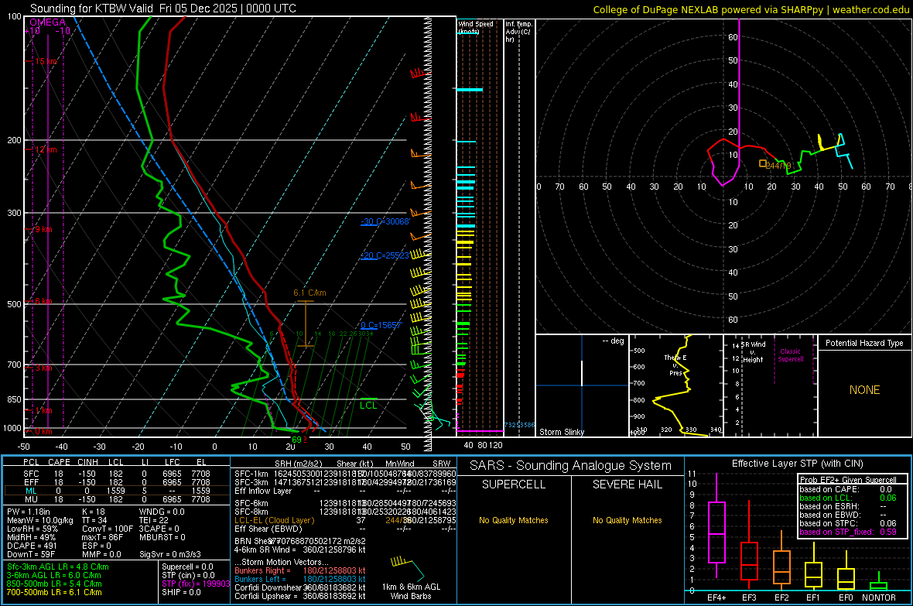913x606 pixels.
Task: Click the 9 km height marker
Action: pos(43,230)
